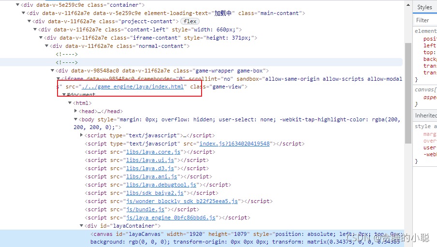Click the "game-view" class value
The width and height of the screenshot is (437, 247).
(x=227, y=87)
